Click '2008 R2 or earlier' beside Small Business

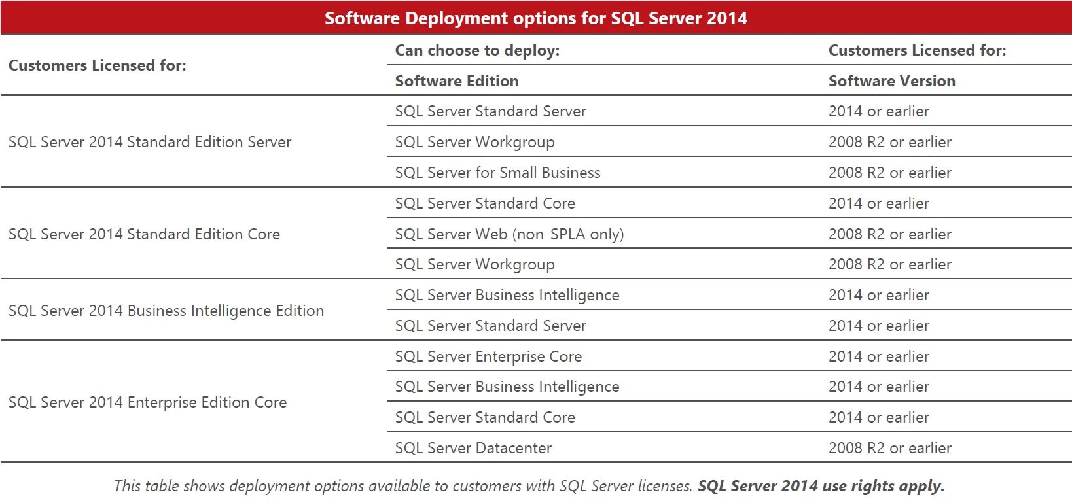point(889,173)
